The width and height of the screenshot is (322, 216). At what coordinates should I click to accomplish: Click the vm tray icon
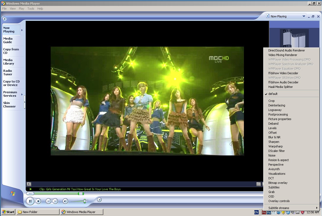point(297,213)
